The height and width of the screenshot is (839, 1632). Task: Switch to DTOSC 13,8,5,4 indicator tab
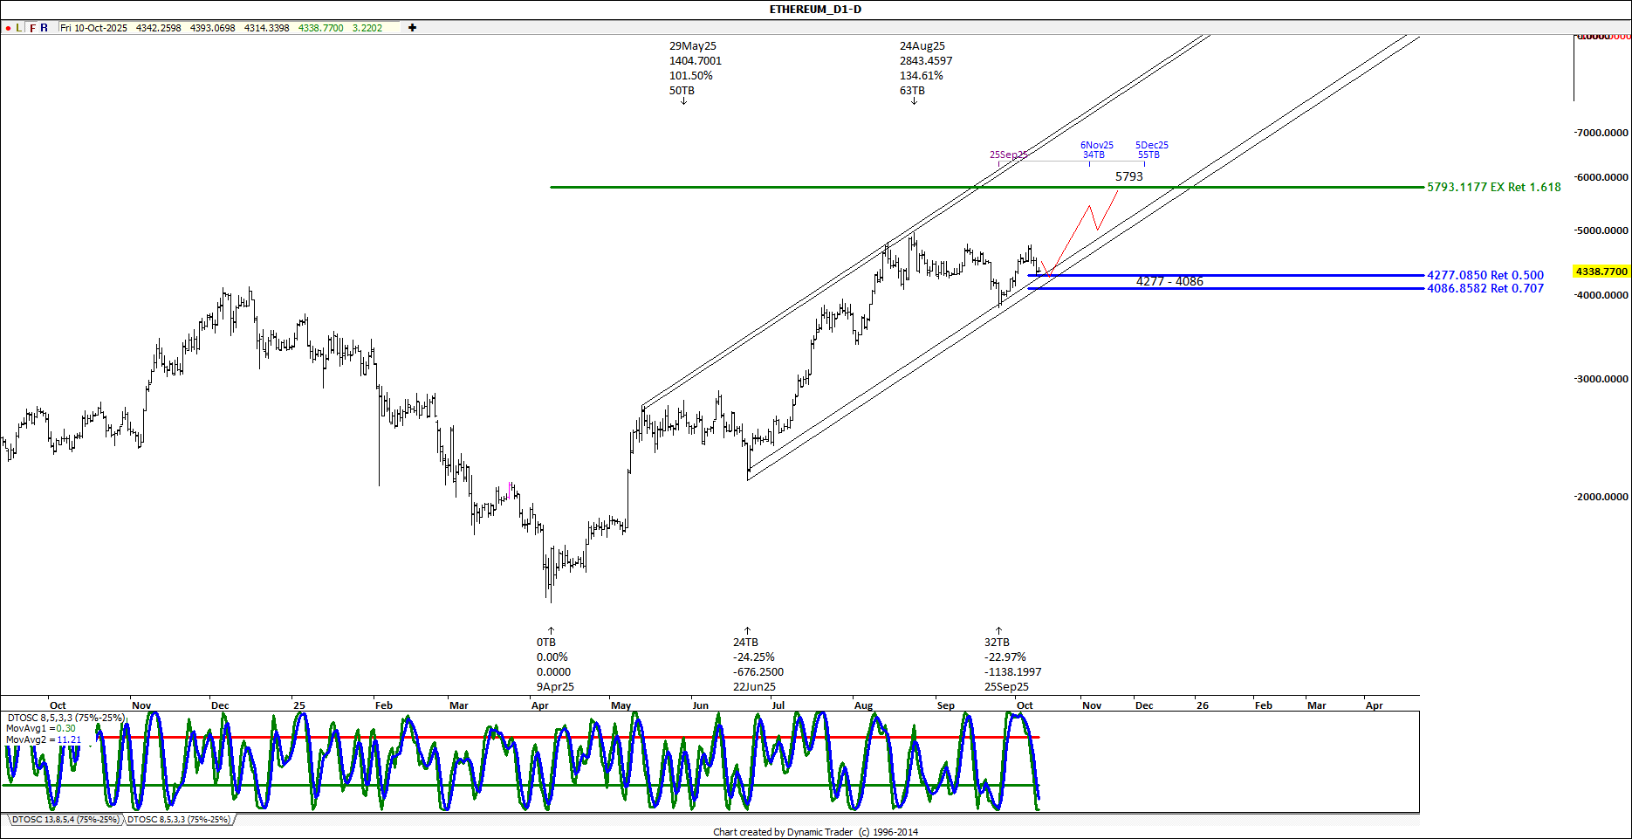click(x=65, y=820)
